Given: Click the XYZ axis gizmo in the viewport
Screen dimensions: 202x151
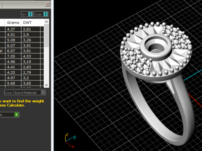Looking at the screenshot, I should click(x=71, y=140).
